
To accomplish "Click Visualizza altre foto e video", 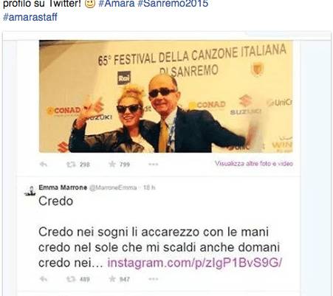I will tap(254, 164).
